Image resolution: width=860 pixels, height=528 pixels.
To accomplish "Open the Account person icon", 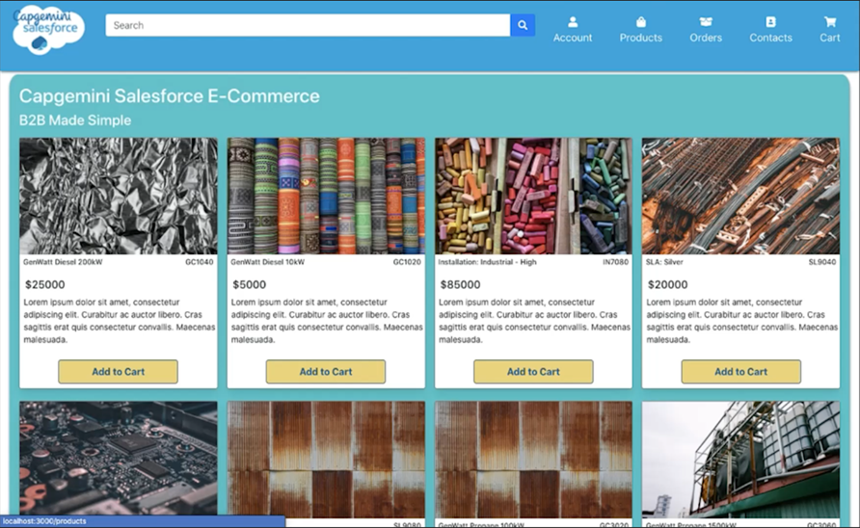I will pos(573,22).
